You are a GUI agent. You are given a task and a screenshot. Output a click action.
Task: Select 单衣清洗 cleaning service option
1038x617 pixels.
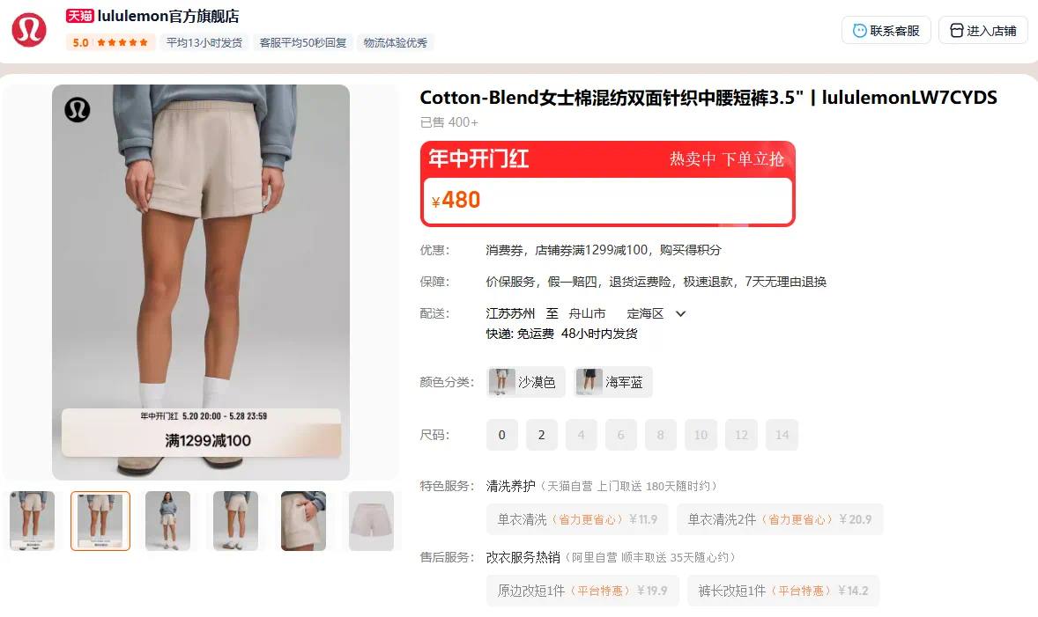(x=577, y=520)
